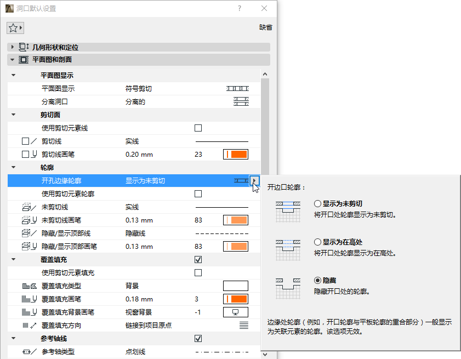Toggle the 使用剪切元素轮廓 checkbox

(198, 194)
